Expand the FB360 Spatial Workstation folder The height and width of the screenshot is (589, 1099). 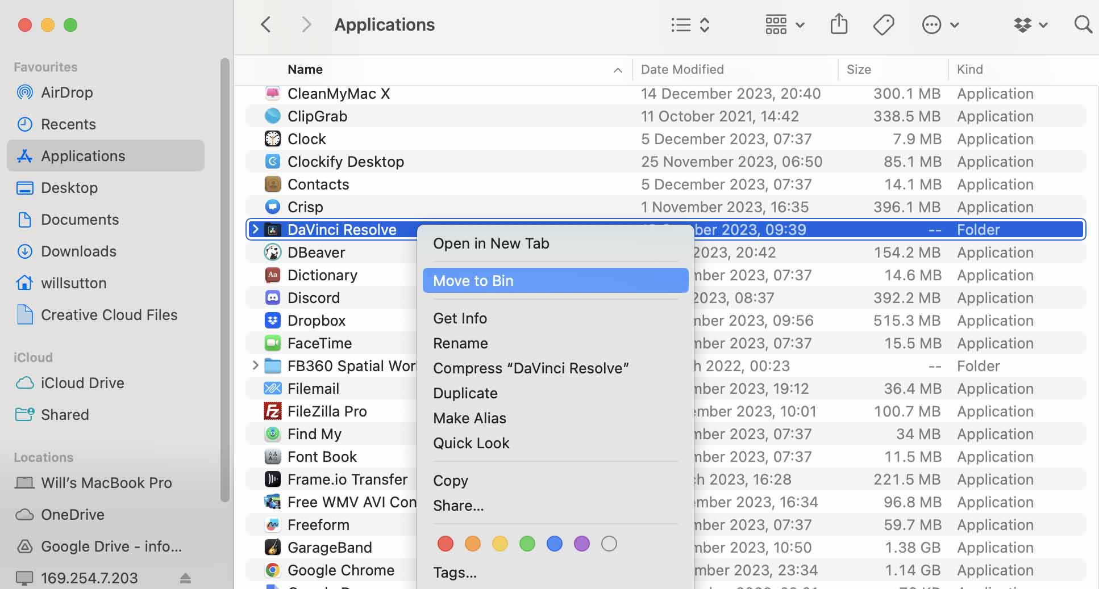[x=255, y=365]
